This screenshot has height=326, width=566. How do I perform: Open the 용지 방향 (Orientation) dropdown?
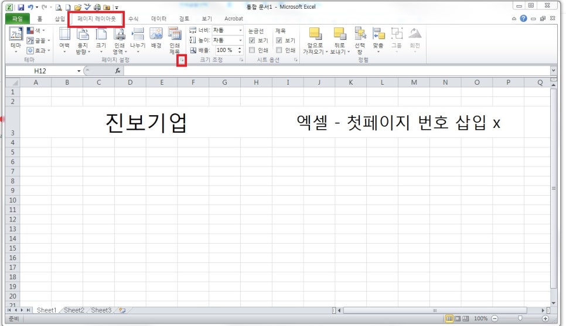83,41
